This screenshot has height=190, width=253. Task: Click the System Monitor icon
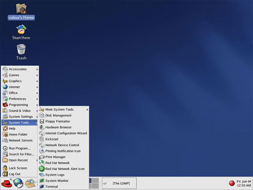point(42,180)
